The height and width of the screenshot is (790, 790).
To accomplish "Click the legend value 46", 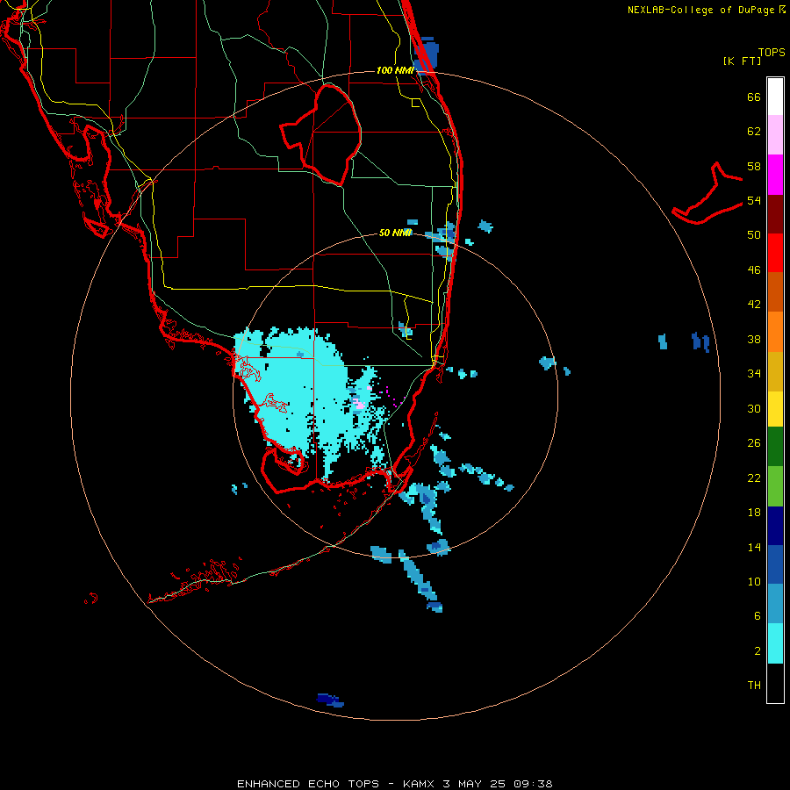I will tap(754, 270).
